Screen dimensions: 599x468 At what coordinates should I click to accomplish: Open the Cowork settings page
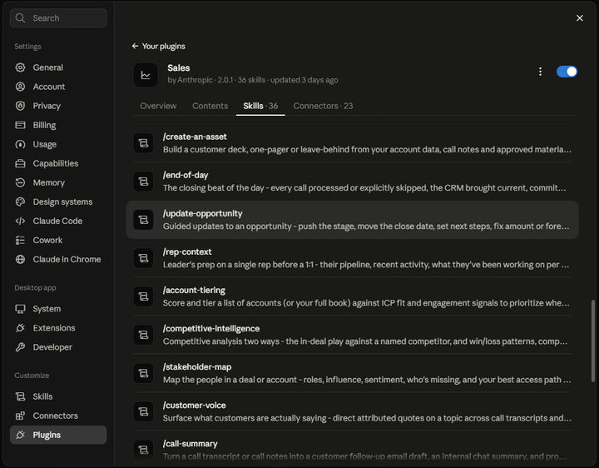tap(58, 240)
